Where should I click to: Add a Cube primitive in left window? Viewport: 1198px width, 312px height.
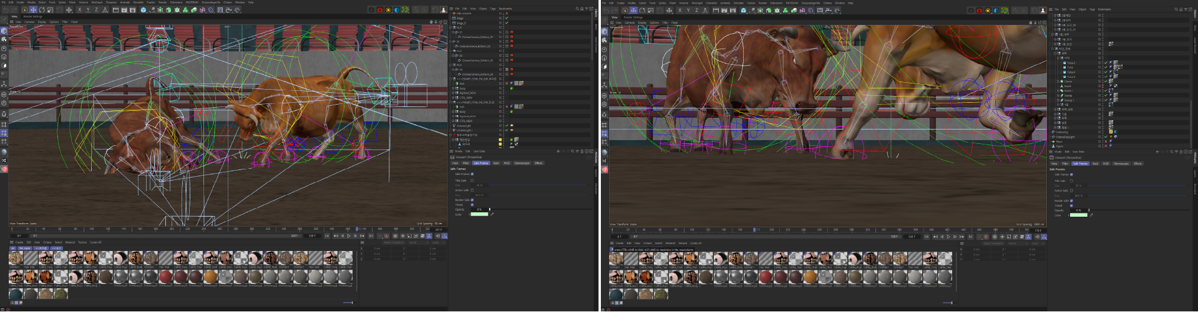point(144,10)
